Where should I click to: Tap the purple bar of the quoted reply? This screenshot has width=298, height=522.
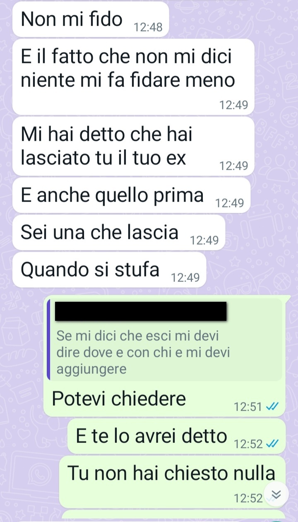click(48, 339)
